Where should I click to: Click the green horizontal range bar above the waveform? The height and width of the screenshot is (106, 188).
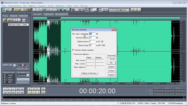click(x=107, y=18)
